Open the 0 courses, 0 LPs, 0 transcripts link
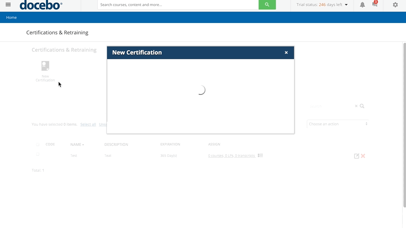The height and width of the screenshot is (228, 406). (231, 155)
